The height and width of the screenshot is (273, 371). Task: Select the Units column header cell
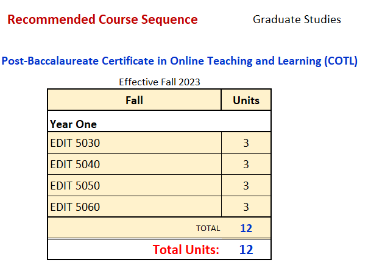click(246, 101)
